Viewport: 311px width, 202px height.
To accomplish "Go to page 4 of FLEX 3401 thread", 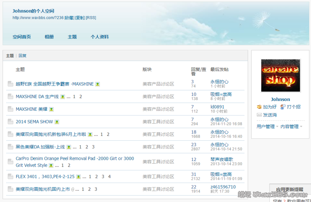I will pyautogui.click(x=109, y=177).
